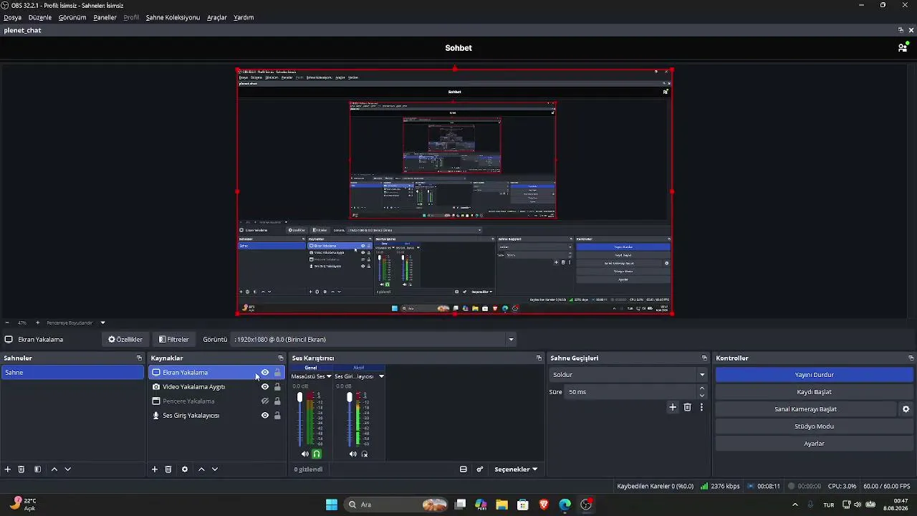Zoom out the preview with the minus icon
The image size is (917, 516).
point(7,322)
